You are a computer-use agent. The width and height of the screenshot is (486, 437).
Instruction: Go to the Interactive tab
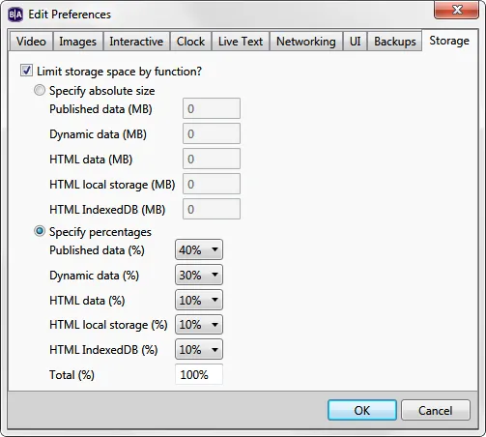[x=136, y=42]
